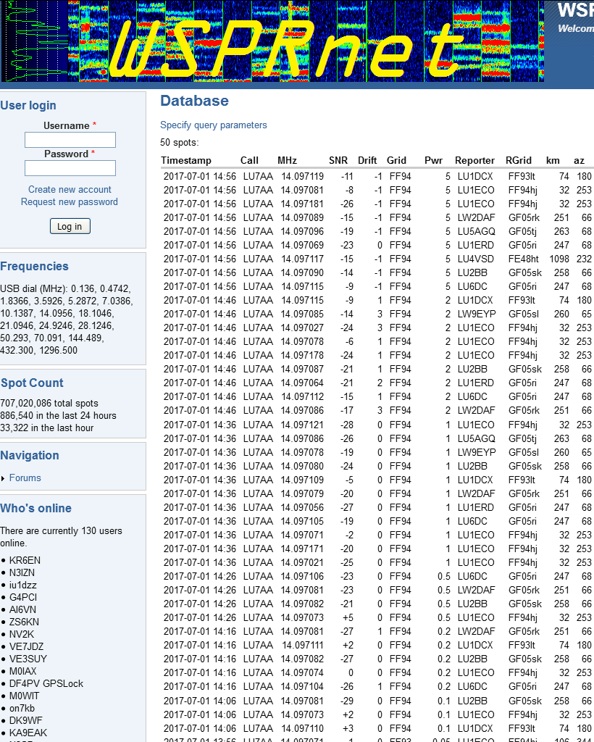The height and width of the screenshot is (742, 594).
Task: Select the RGrid column header
Action: pyautogui.click(x=519, y=160)
